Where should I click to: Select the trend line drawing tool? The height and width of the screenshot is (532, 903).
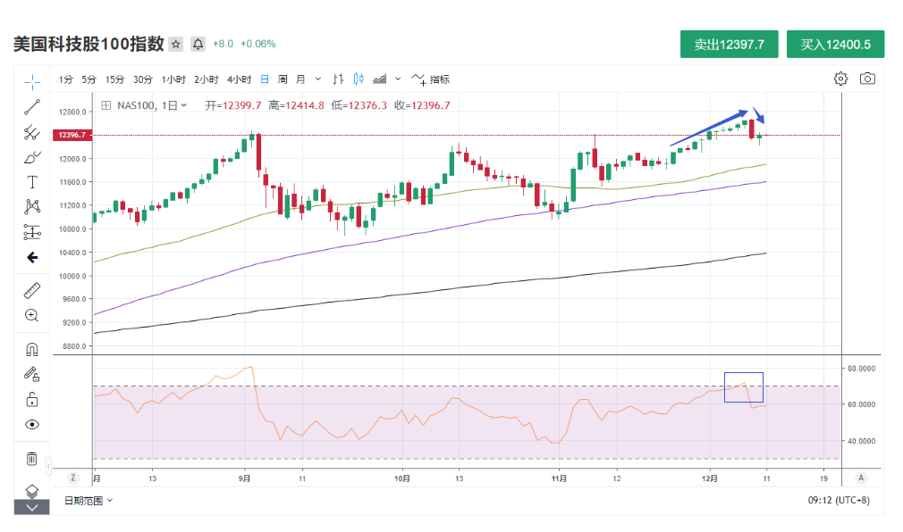point(32,108)
